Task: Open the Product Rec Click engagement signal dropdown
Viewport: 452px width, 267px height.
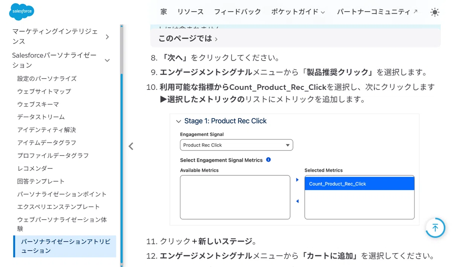Action: coord(236,145)
